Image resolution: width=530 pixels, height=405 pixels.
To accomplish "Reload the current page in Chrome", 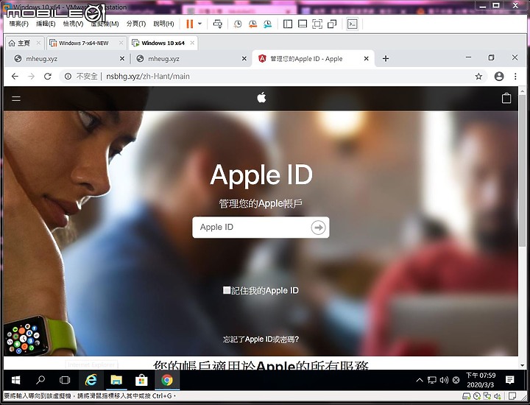I will [x=48, y=77].
